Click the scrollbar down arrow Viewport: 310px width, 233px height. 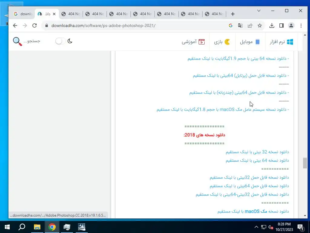305,216
